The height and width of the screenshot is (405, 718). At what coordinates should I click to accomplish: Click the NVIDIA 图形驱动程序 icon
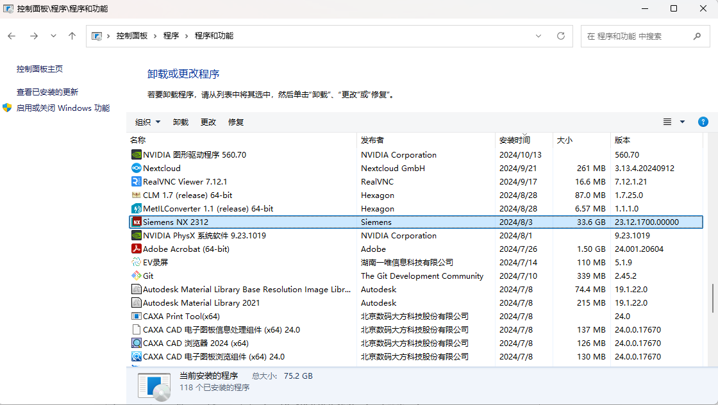click(x=137, y=154)
